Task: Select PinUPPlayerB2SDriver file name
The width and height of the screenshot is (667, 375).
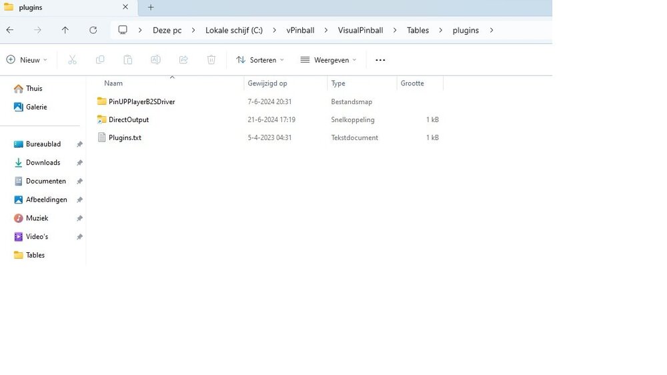Action: tap(141, 101)
